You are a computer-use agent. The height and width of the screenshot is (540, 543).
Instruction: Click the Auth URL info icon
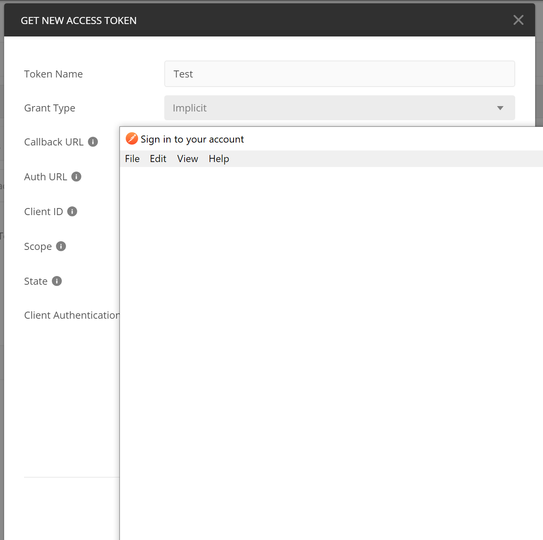click(x=76, y=177)
